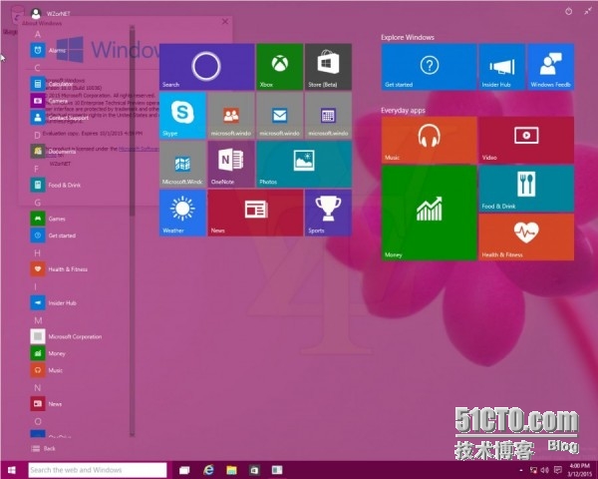Open the Photos tile

click(x=304, y=164)
